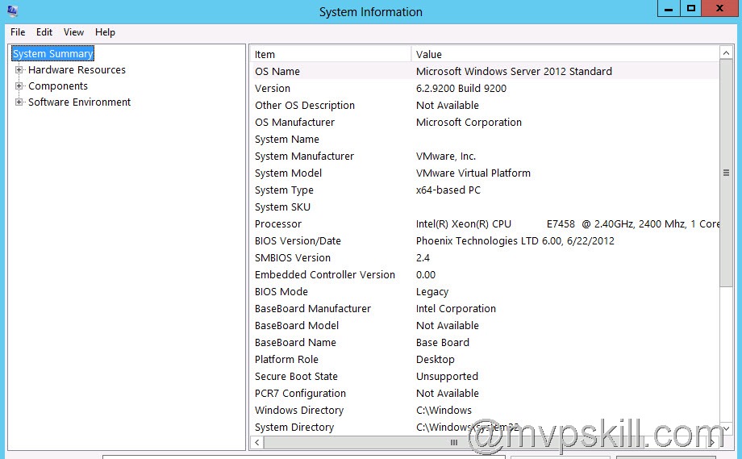Click the Value column header
Screen dimensions: 742x459
(x=565, y=54)
